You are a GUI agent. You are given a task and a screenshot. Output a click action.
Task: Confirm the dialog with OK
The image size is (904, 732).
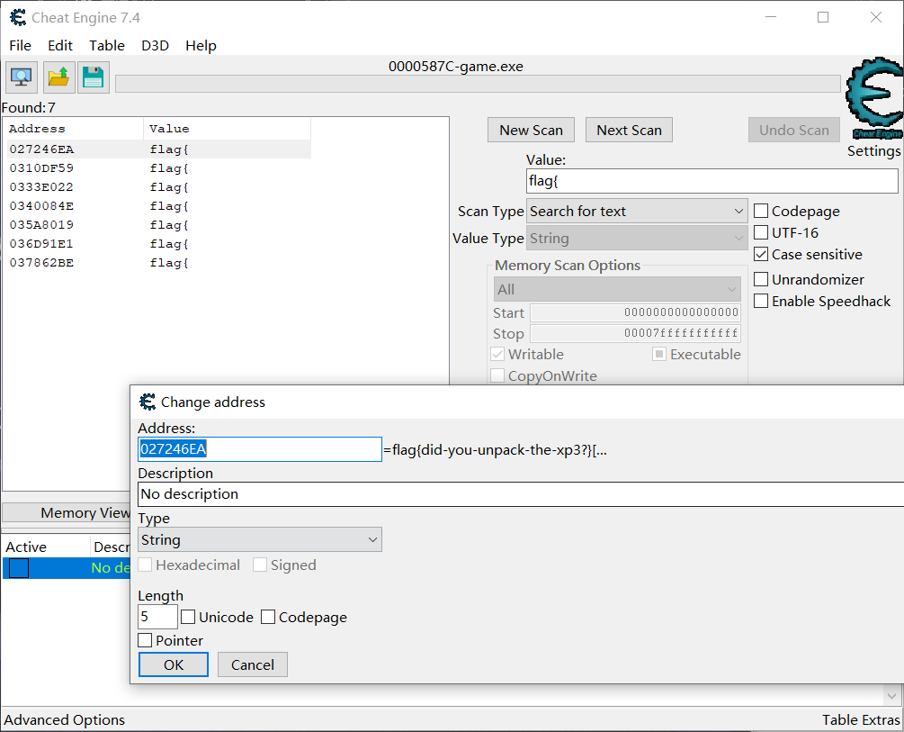pyautogui.click(x=174, y=664)
